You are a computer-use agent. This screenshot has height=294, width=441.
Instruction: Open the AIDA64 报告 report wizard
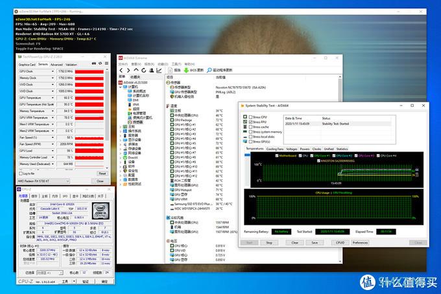tap(174, 70)
